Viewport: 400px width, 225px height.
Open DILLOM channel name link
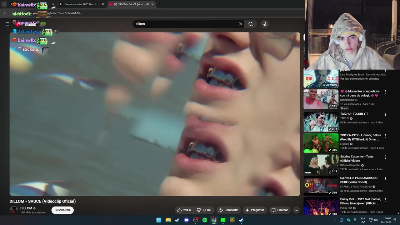pos(26,208)
